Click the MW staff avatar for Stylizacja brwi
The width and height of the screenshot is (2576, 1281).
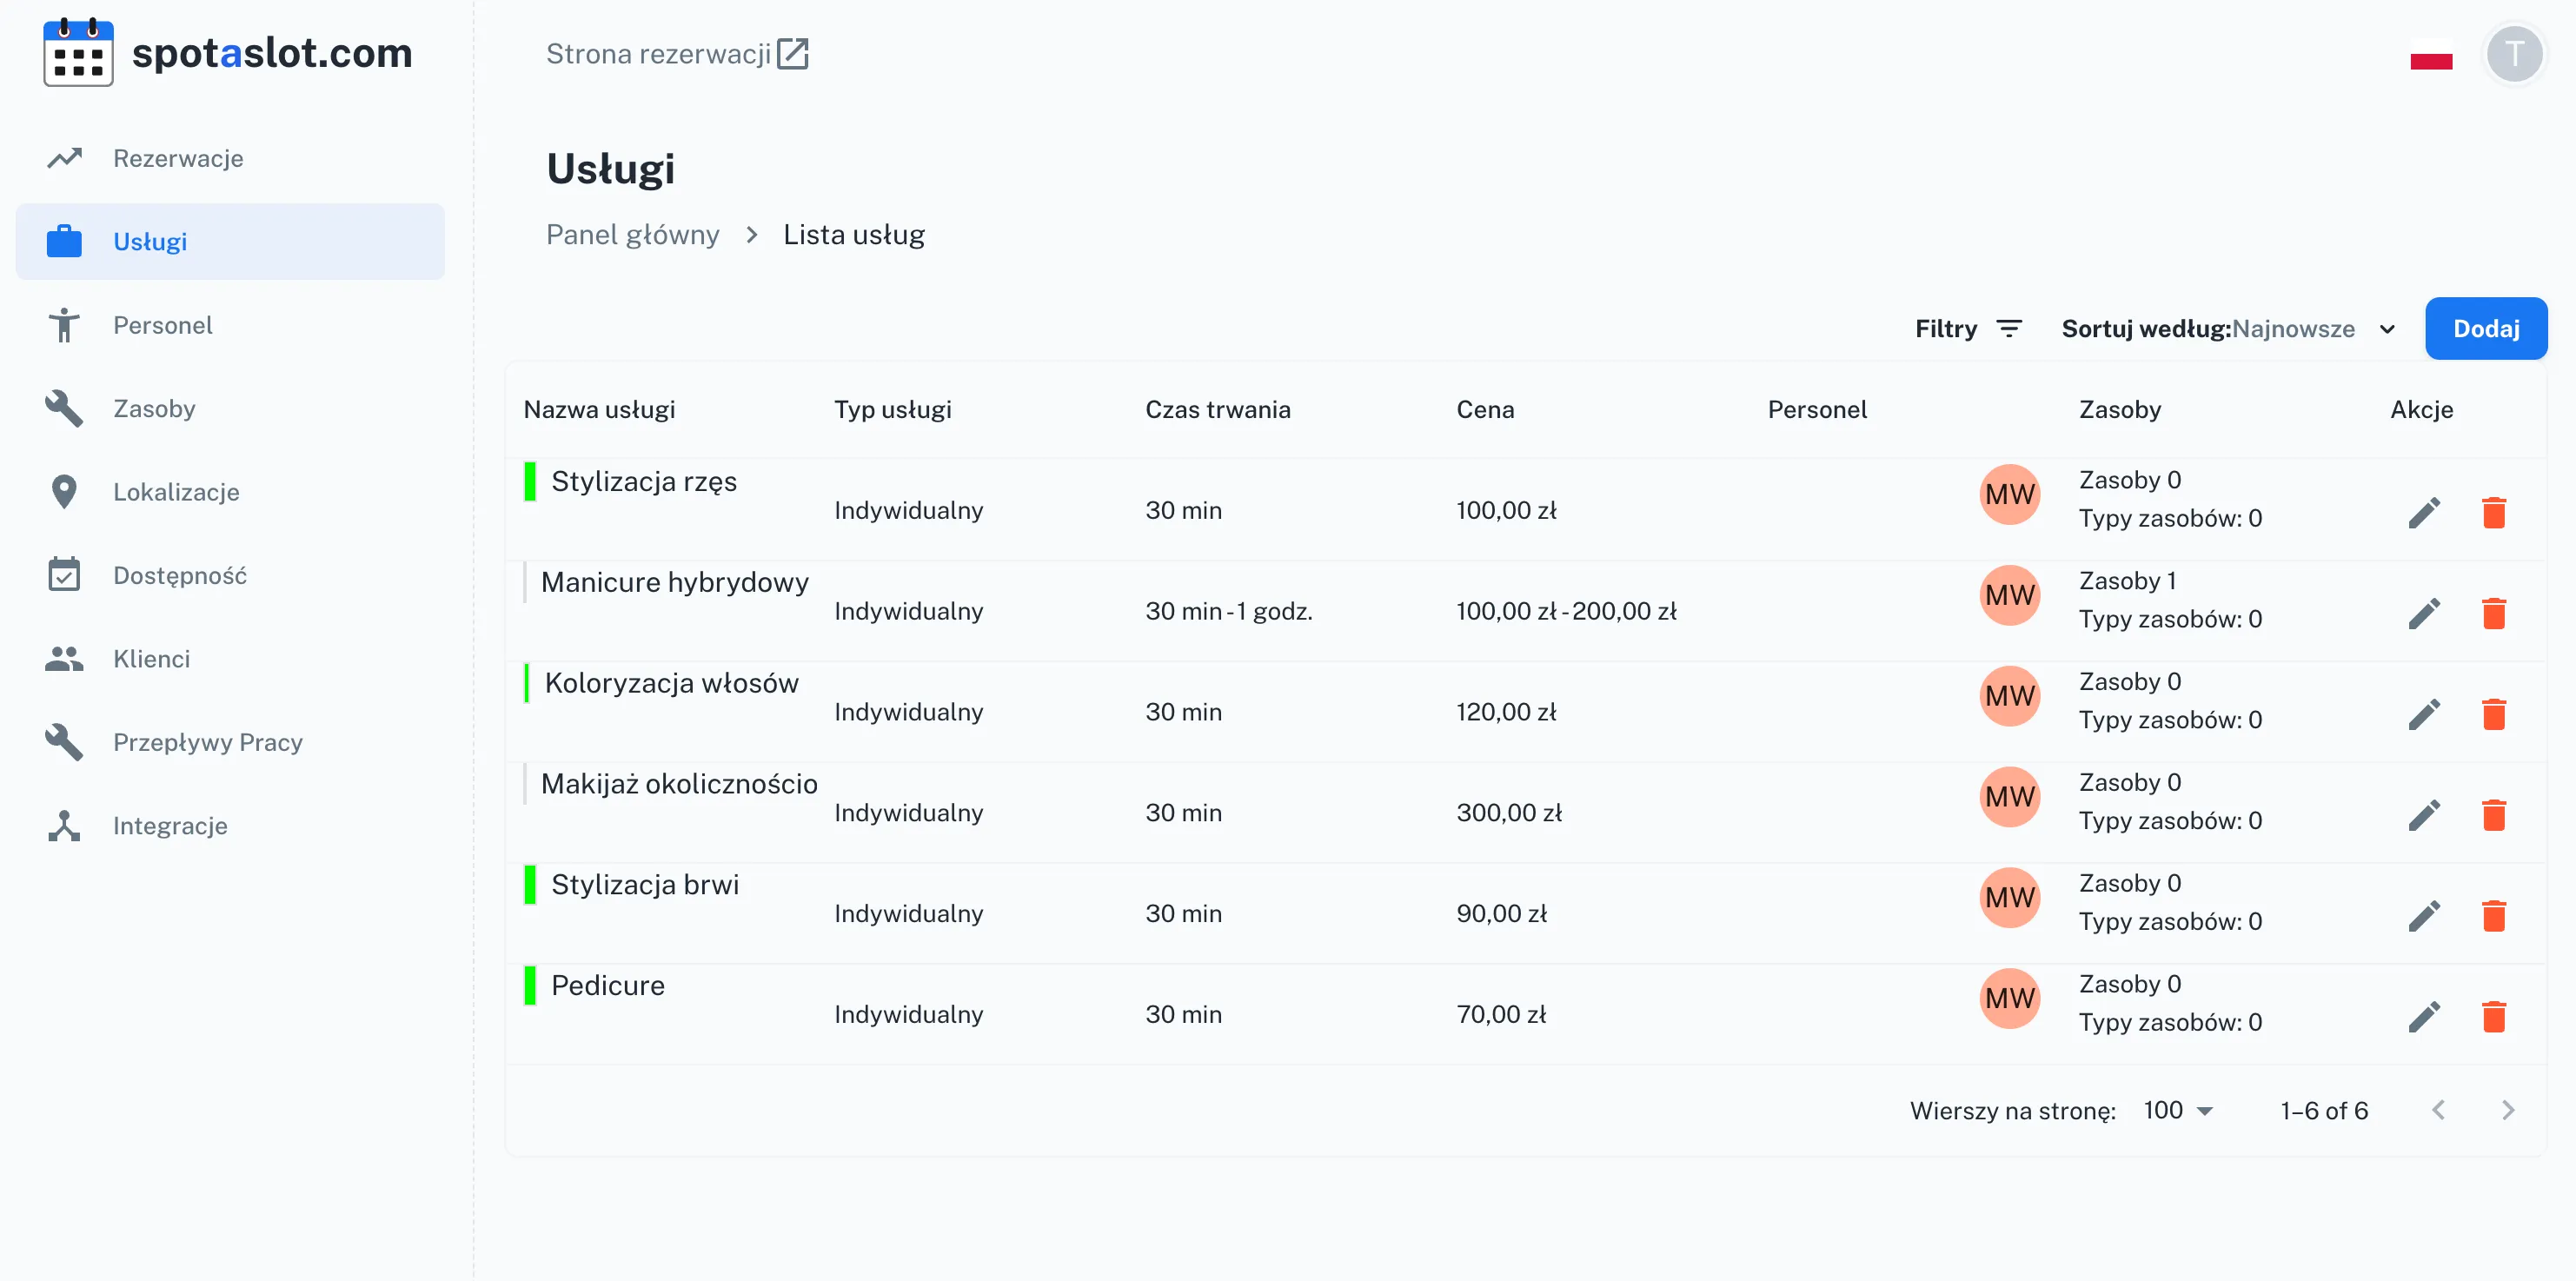click(2009, 897)
